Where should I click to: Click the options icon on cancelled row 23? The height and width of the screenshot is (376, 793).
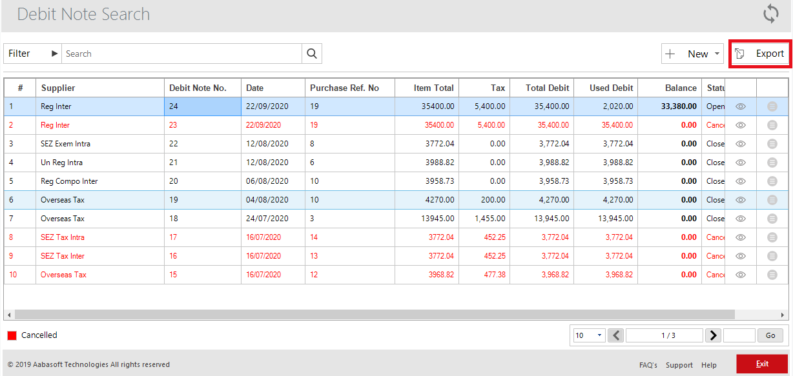click(772, 124)
